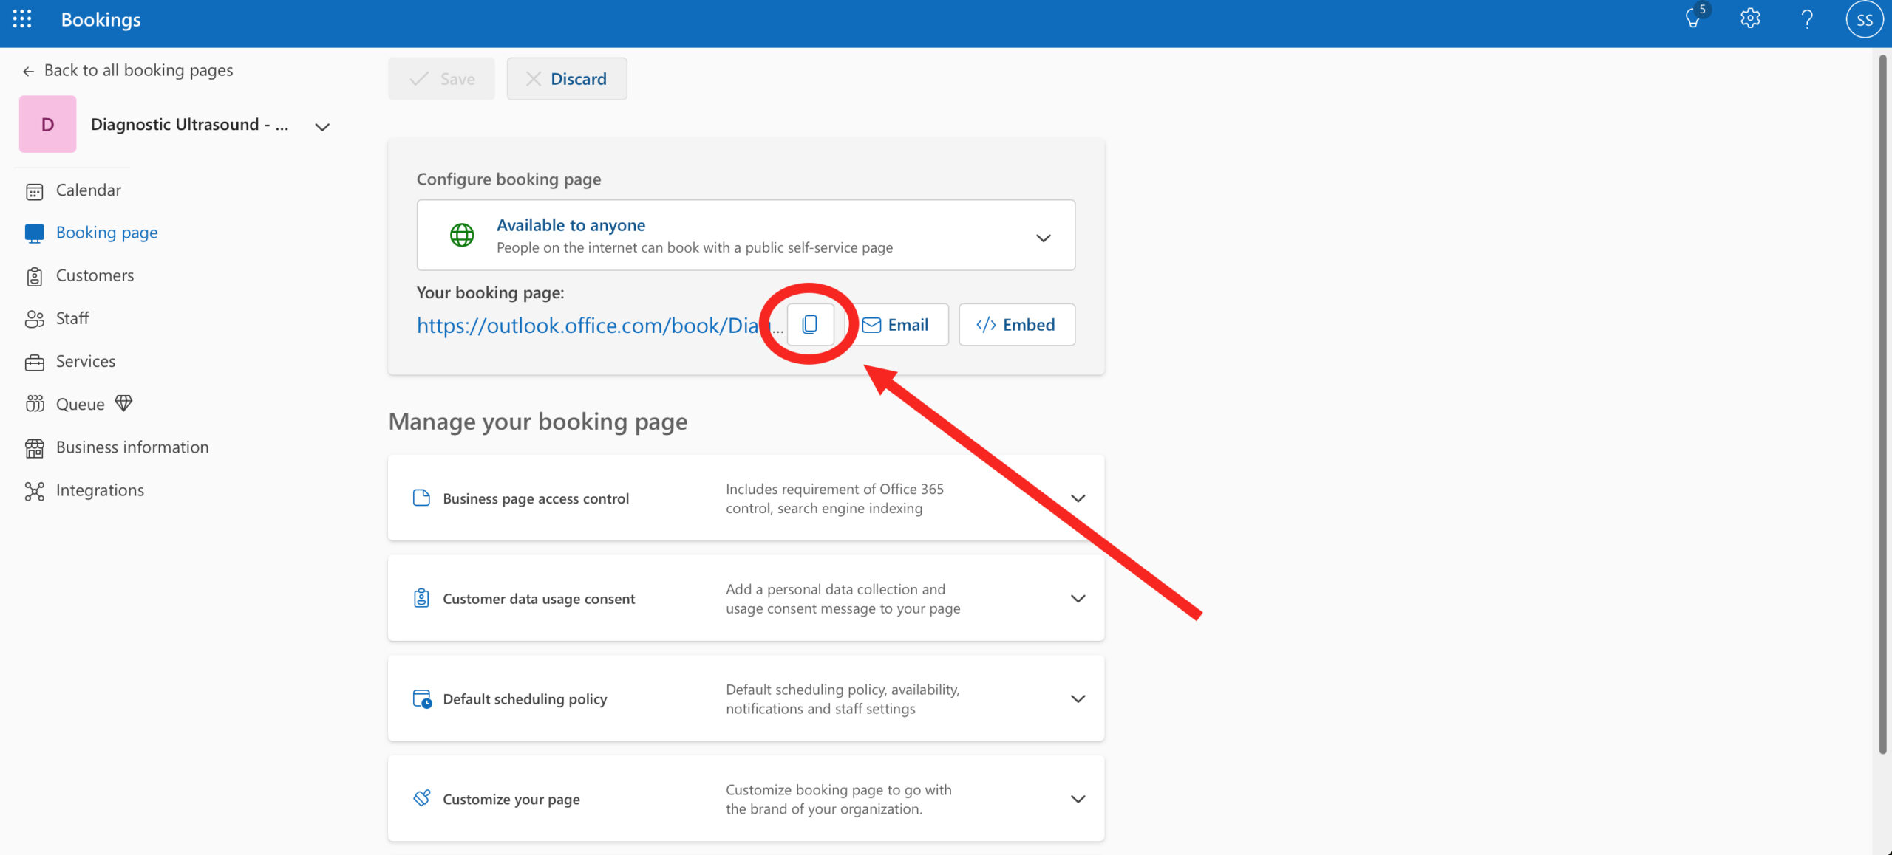Go to Customers in sidebar
The height and width of the screenshot is (855, 1892).
[x=95, y=275]
